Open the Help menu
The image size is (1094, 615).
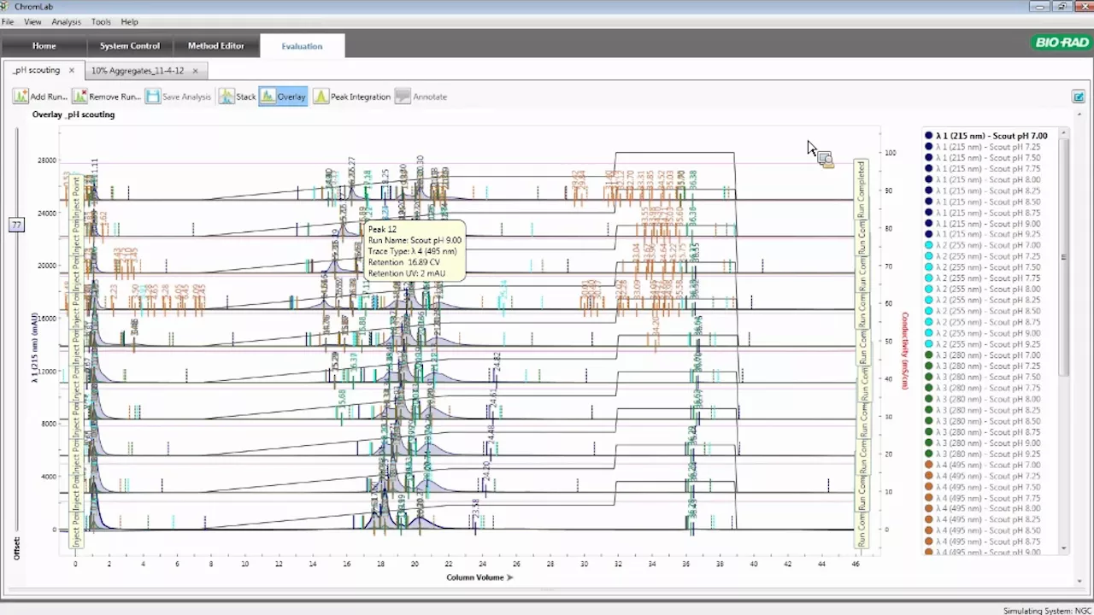(x=129, y=21)
